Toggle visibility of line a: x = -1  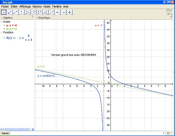[4, 25]
